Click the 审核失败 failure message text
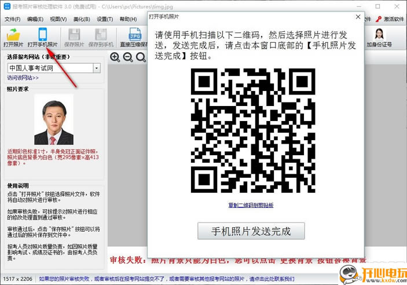Viewport: 407px width, 285px height. click(237, 260)
